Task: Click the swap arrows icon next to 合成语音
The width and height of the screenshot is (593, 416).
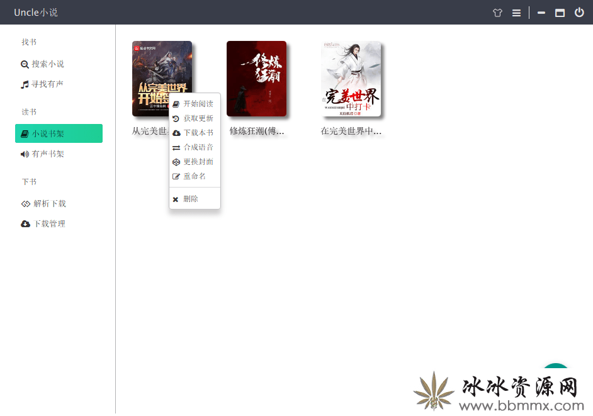Action: (176, 148)
